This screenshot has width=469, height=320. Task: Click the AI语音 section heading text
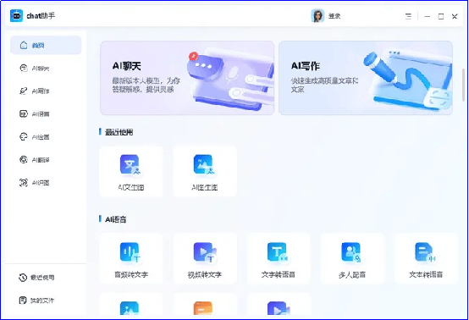click(x=116, y=219)
